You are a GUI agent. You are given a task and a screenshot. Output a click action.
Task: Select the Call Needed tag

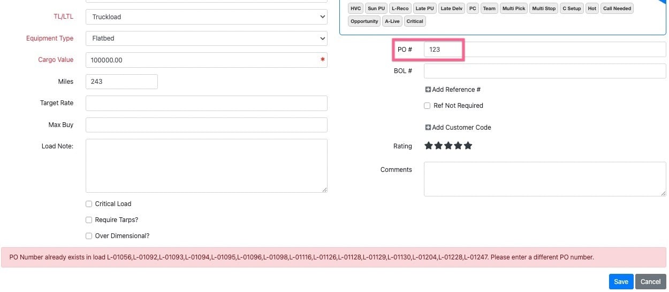(617, 9)
